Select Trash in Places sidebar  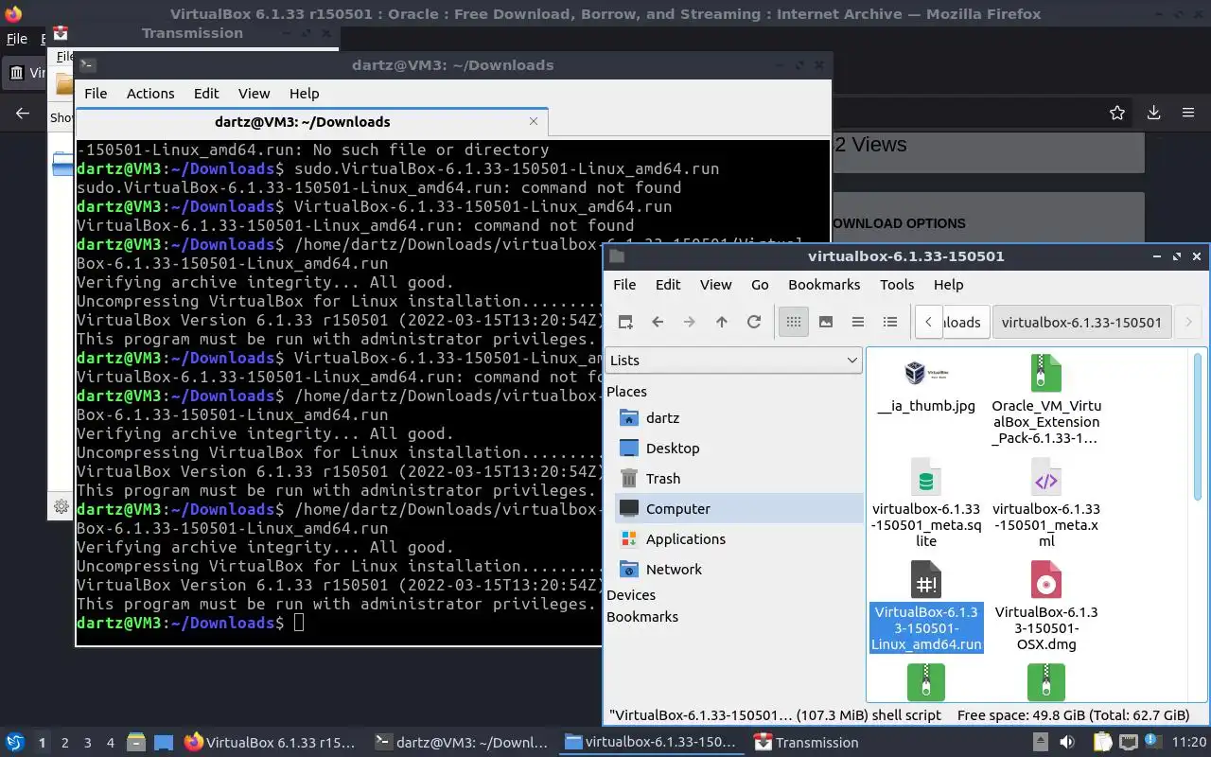click(738, 478)
